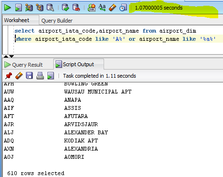The image size is (223, 177).
Task: Clear script output with eraser icon
Action: pyautogui.click(x=19, y=76)
